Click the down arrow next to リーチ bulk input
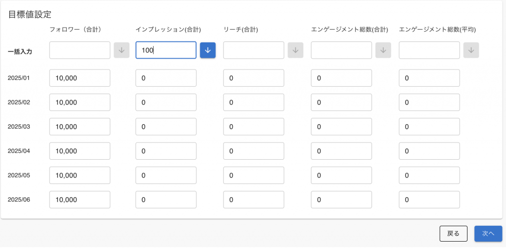Viewport: 506px width, 248px height. [295, 50]
